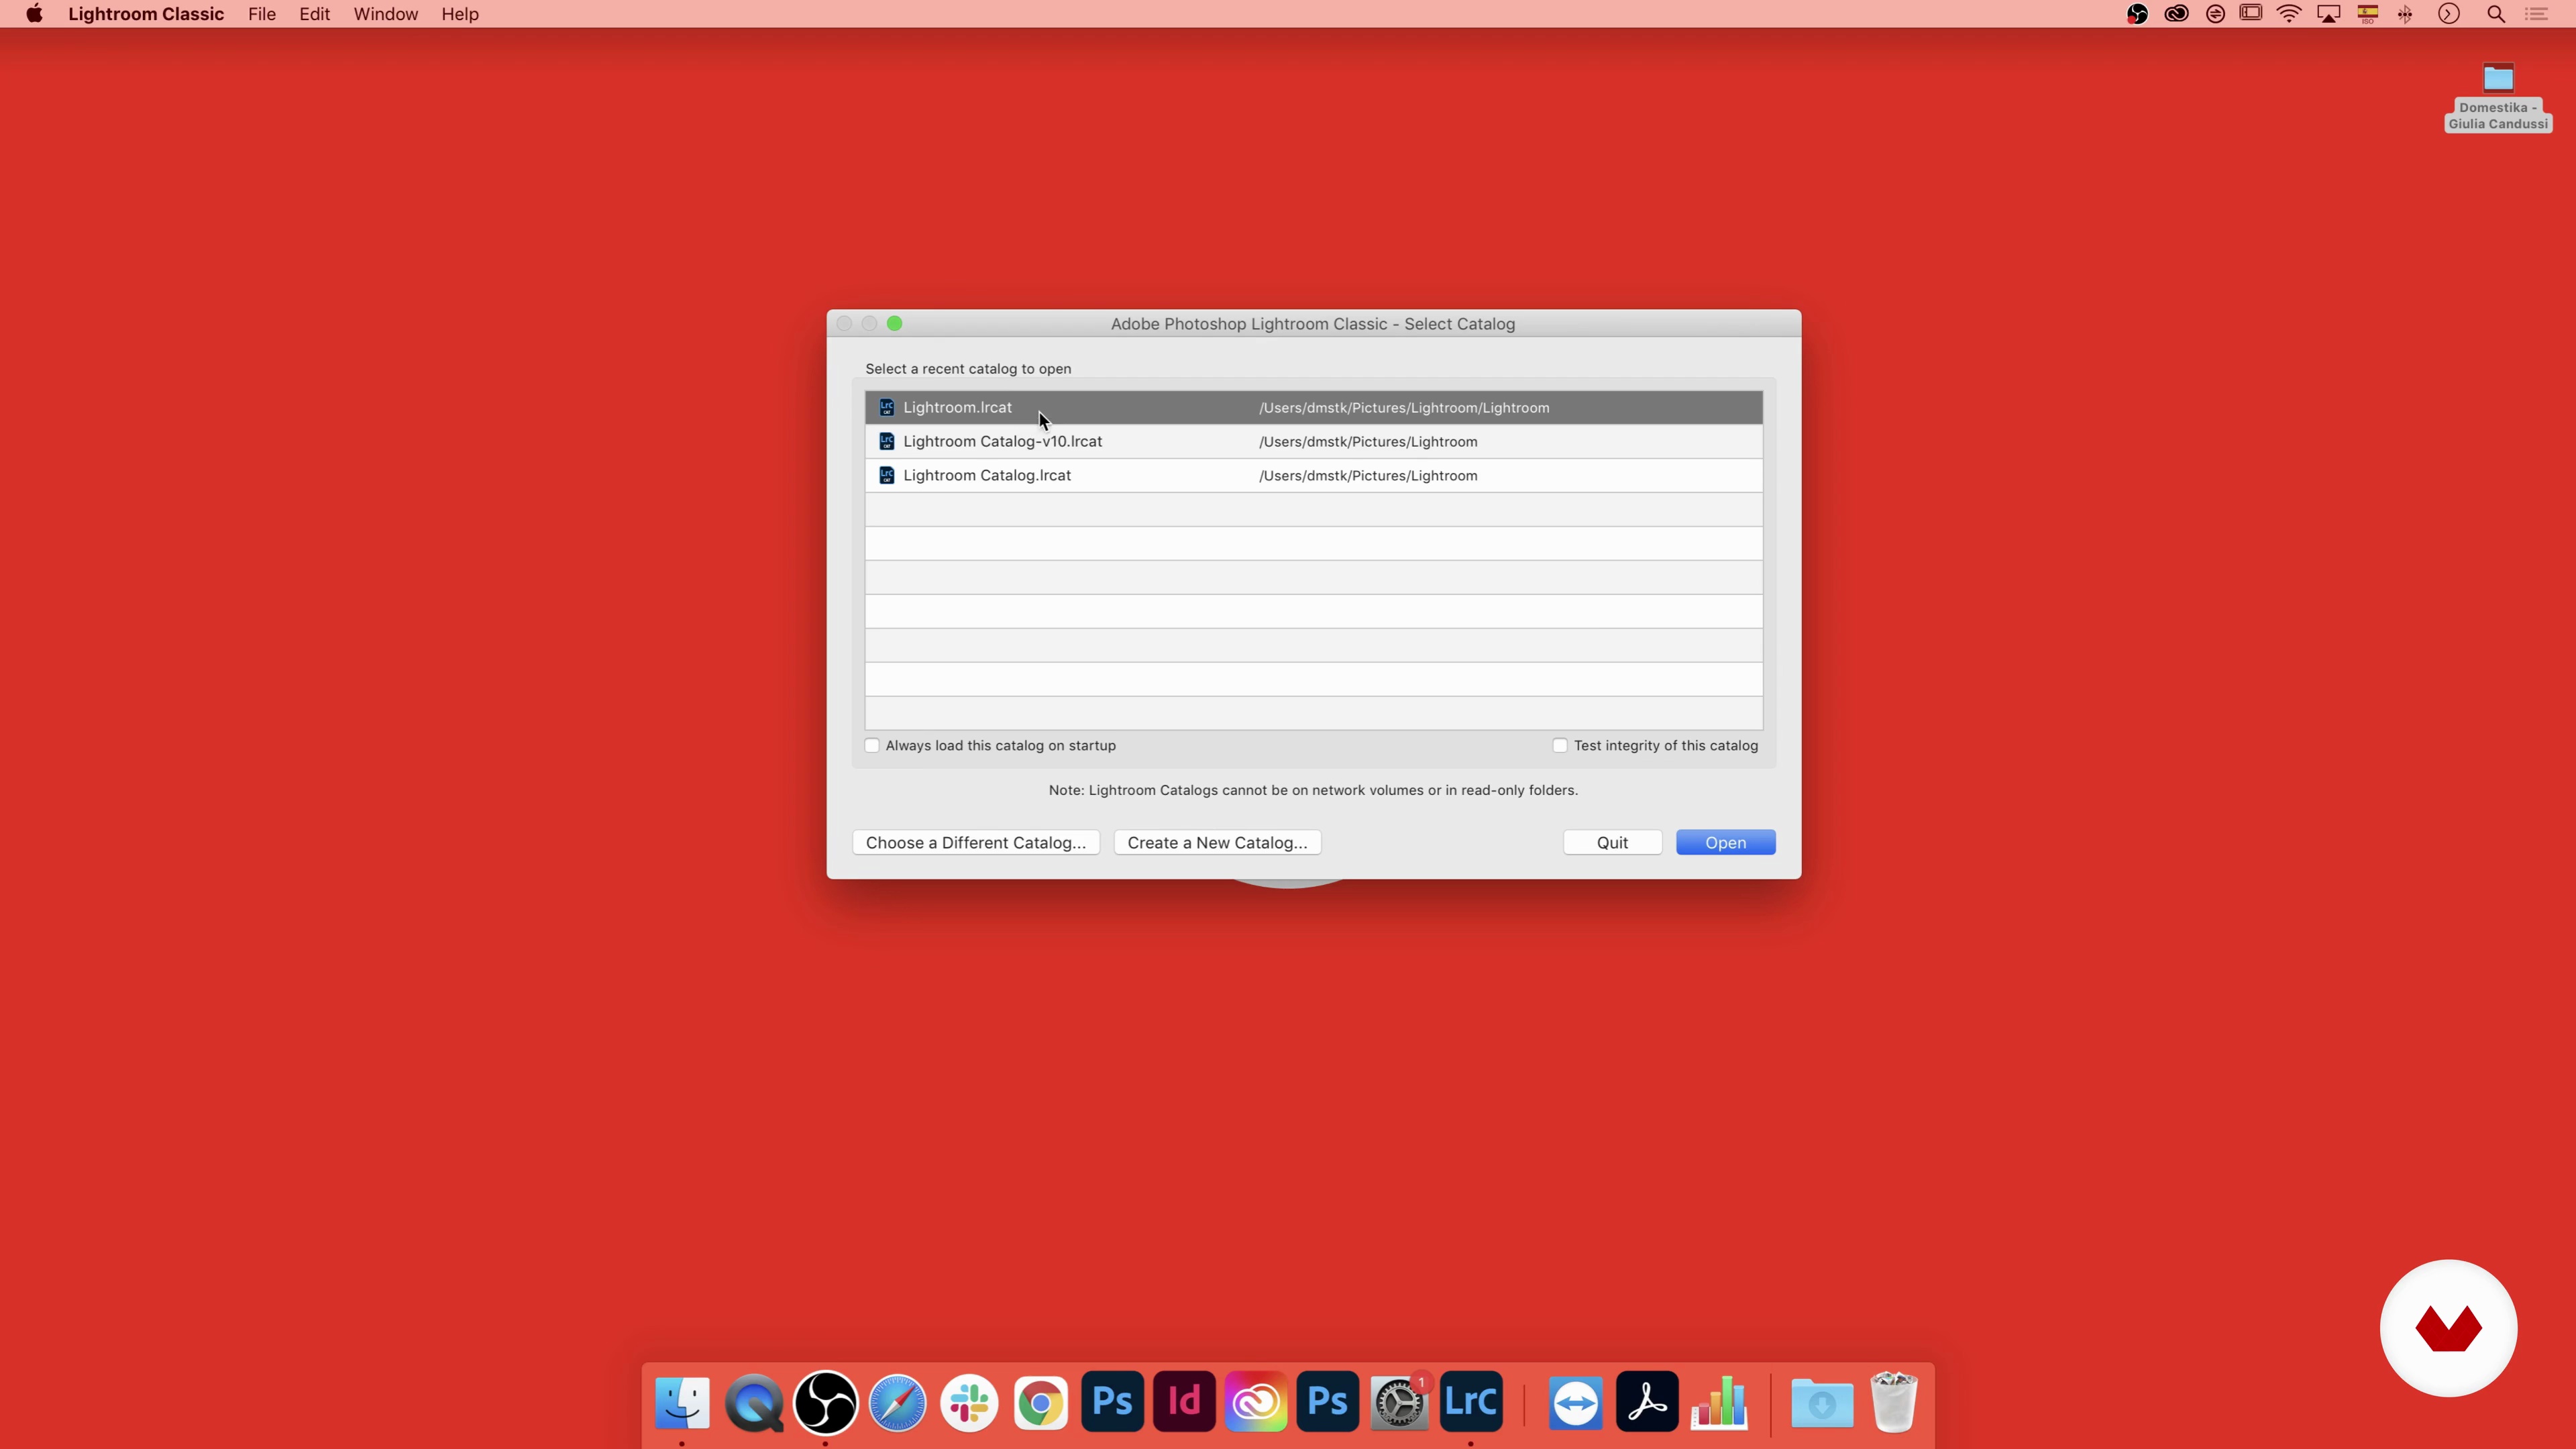
Task: Open the Spanish ISO input source menu
Action: (x=2367, y=14)
